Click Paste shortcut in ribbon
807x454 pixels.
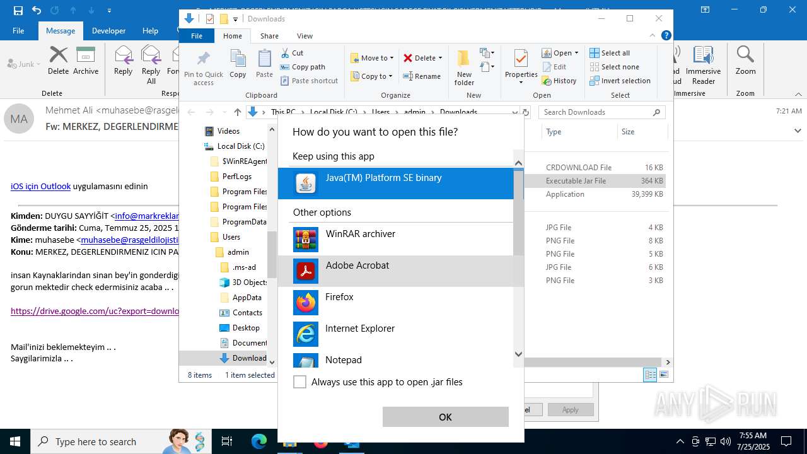310,81
